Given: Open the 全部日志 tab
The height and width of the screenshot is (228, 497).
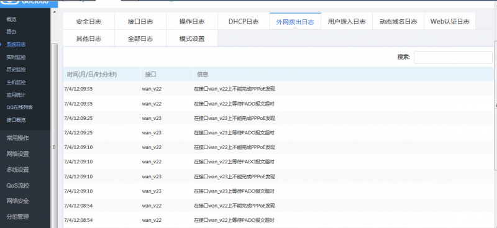Looking at the screenshot, I should 140,39.
